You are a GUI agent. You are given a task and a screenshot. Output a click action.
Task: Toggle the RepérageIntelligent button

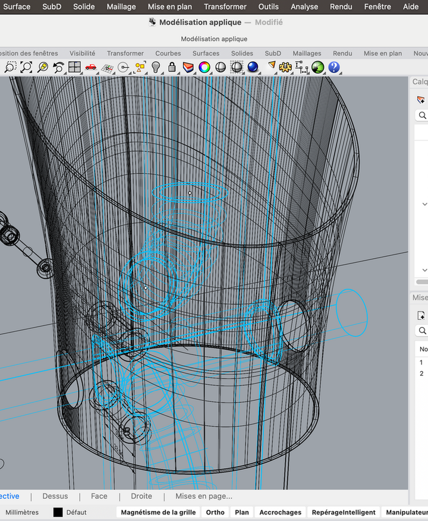(x=344, y=512)
